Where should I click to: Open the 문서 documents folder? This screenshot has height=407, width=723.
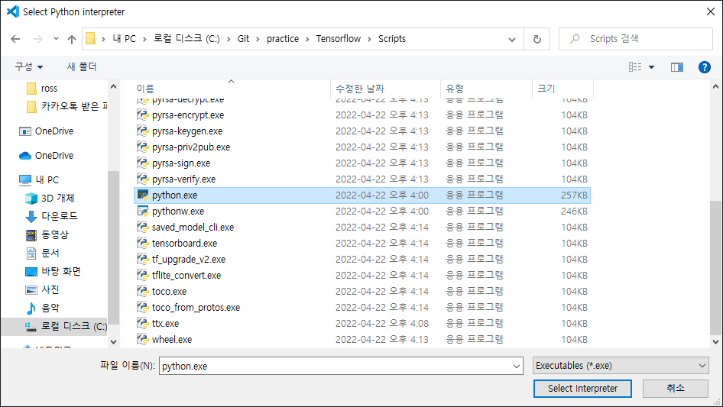coord(42,253)
